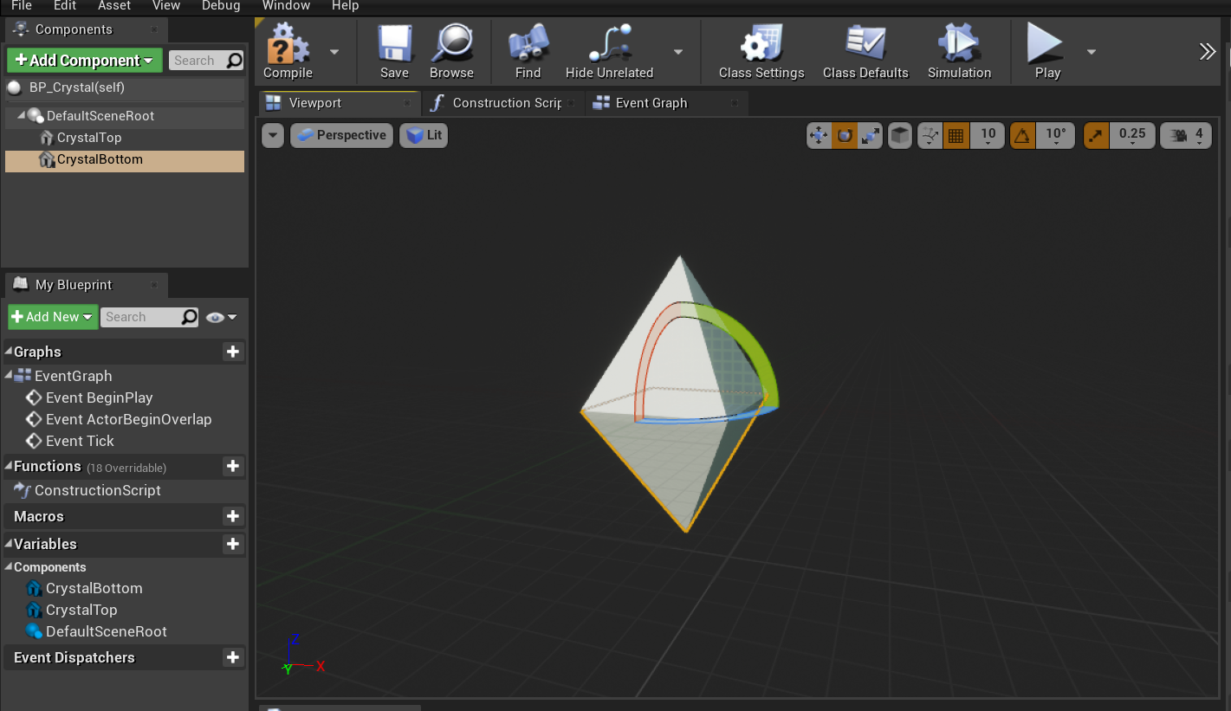The height and width of the screenshot is (711, 1231).
Task: Select the translate gizmo mode icon
Action: (x=819, y=135)
